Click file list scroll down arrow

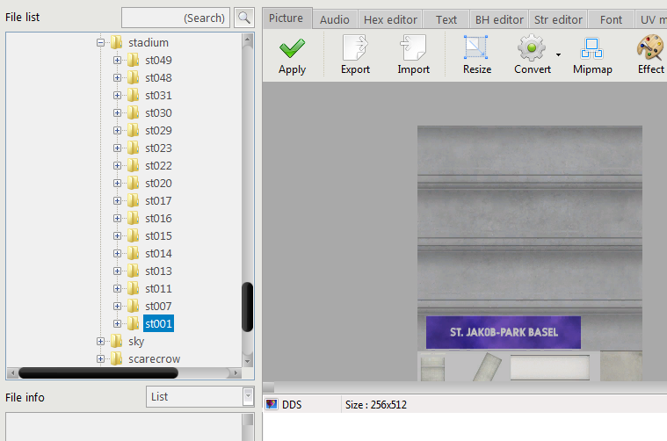(x=248, y=361)
